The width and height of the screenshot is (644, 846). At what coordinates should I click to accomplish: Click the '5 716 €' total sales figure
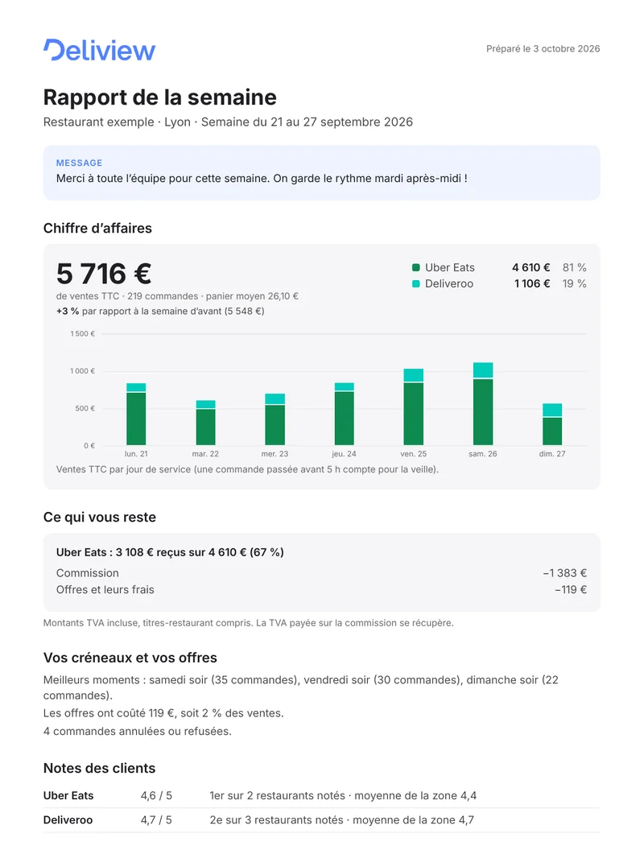pyautogui.click(x=104, y=274)
